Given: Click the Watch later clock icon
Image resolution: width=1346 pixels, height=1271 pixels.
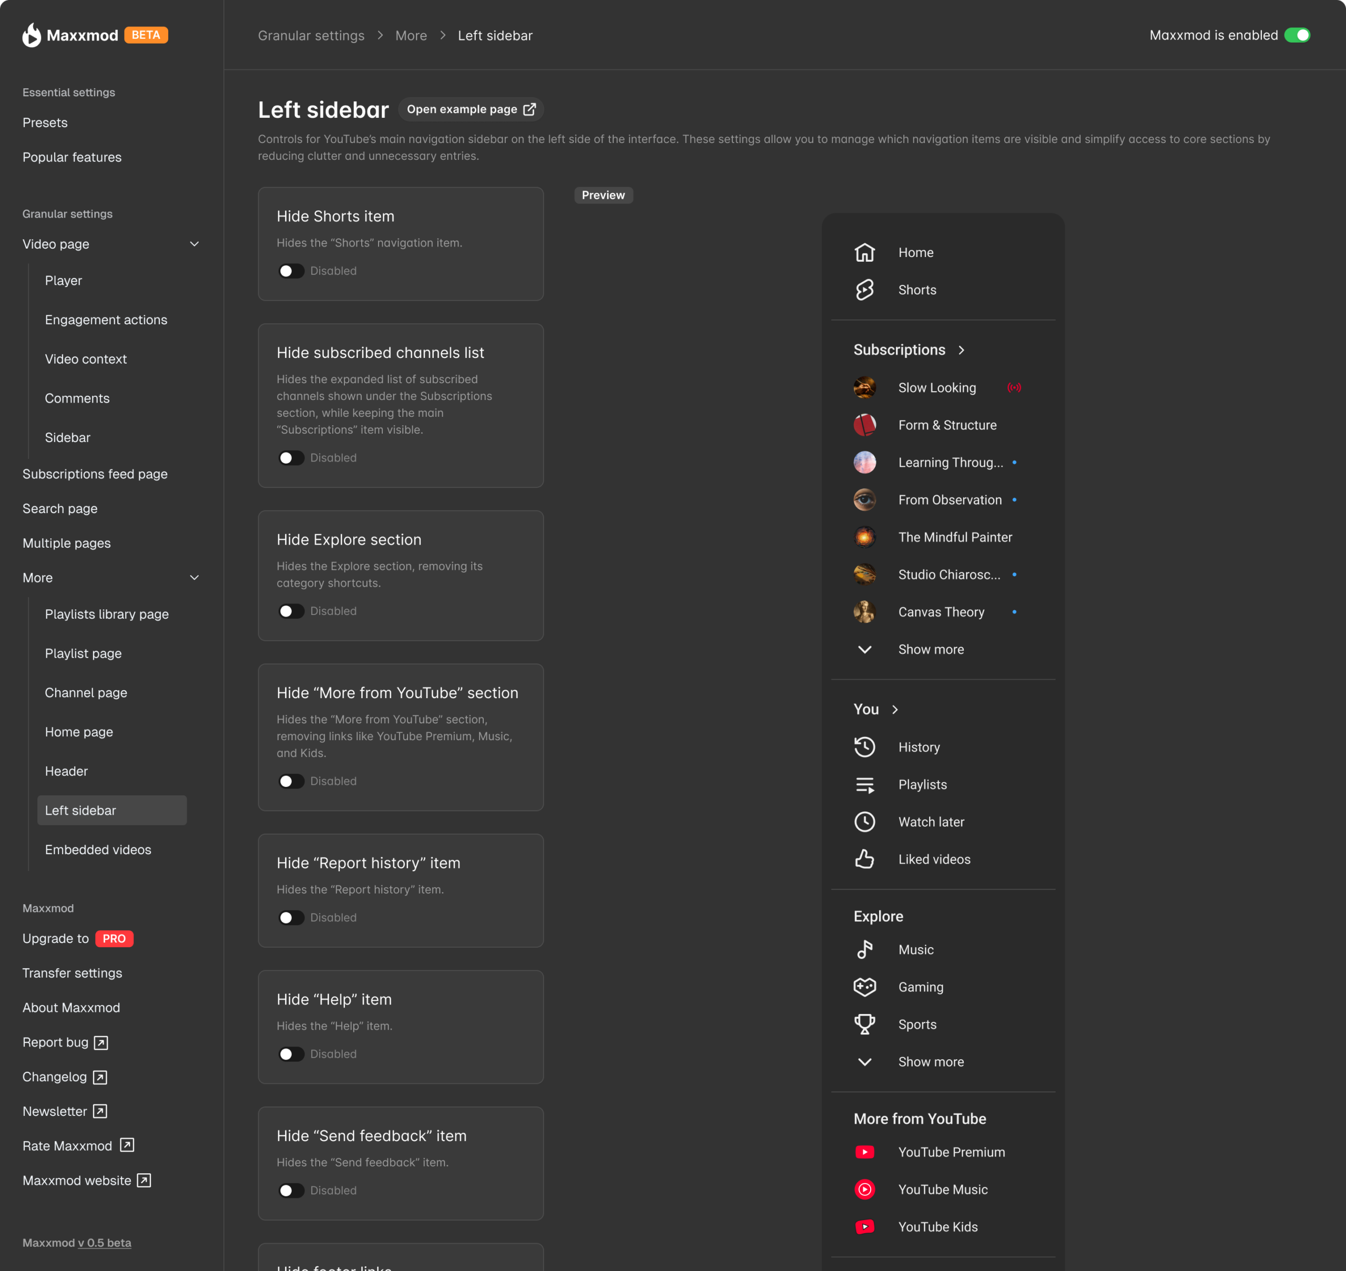Looking at the screenshot, I should 865,822.
